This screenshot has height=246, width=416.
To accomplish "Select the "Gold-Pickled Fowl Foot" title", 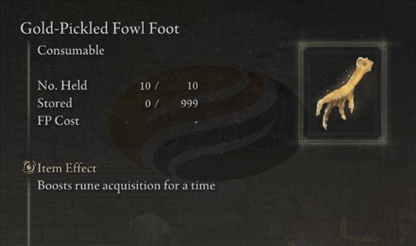I will tap(100, 29).
